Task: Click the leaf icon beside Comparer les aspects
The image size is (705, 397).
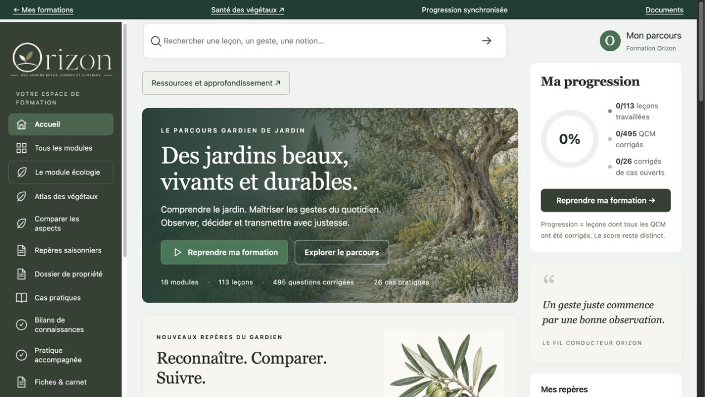Action: [x=21, y=224]
